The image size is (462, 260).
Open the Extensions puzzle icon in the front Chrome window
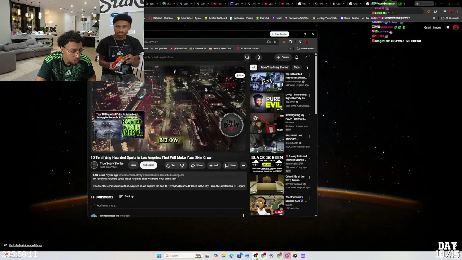pos(290,42)
